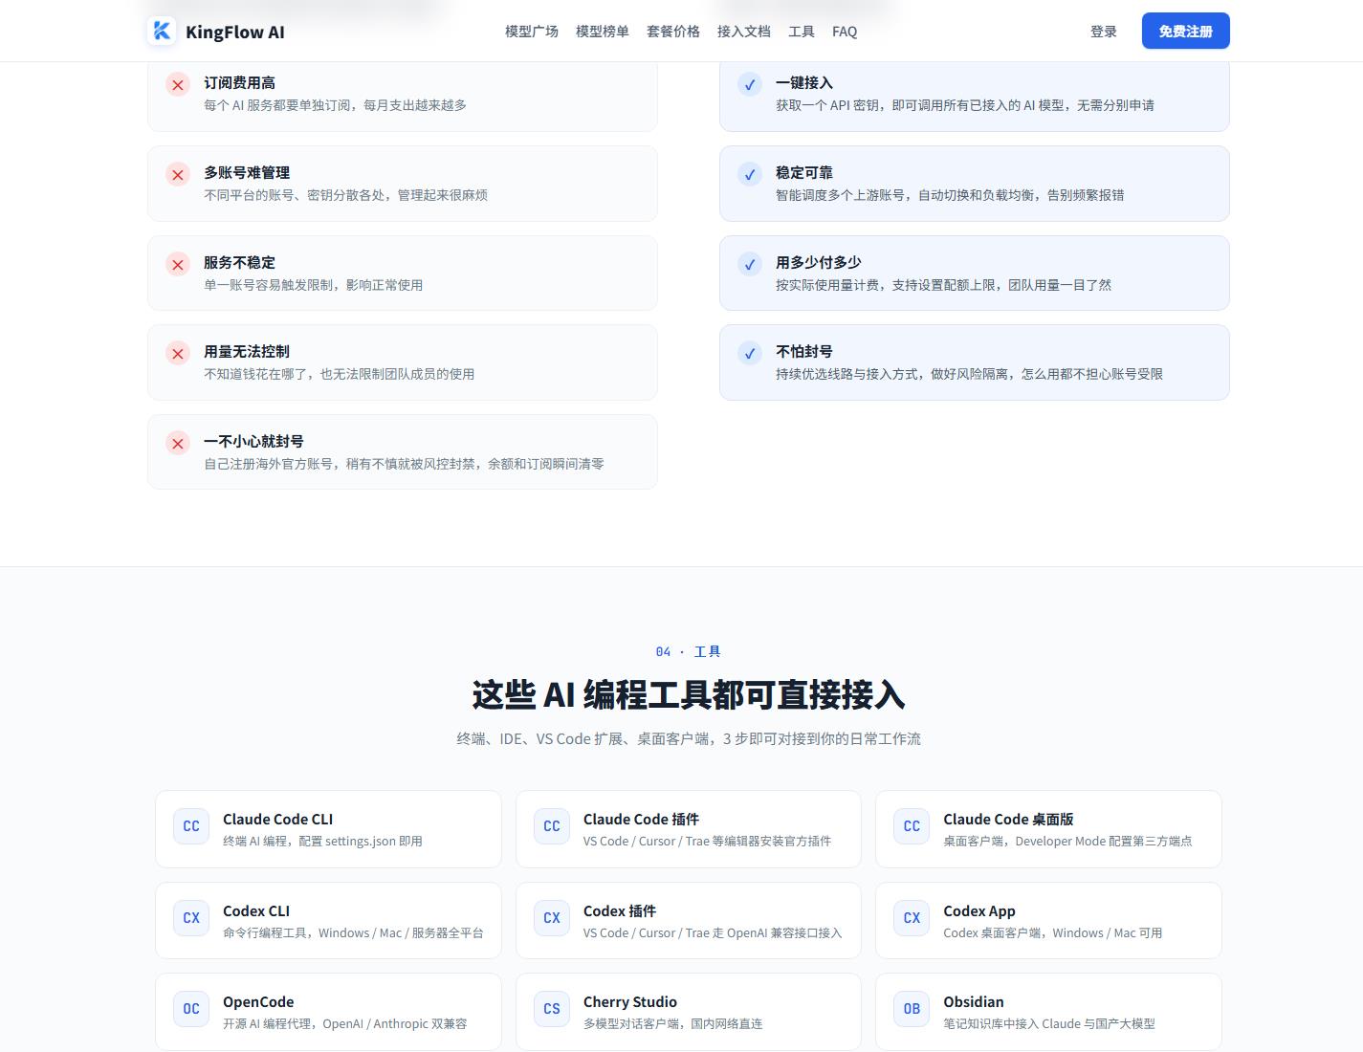Click the red X icon beside 服务不稳定
Image resolution: width=1363 pixels, height=1052 pixels.
[x=178, y=264]
